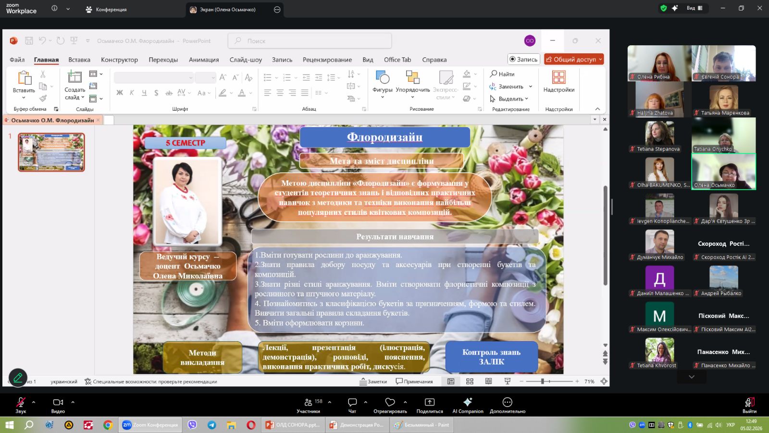Toggle the video camera on
This screenshot has width=769, height=433.
(x=58, y=403)
